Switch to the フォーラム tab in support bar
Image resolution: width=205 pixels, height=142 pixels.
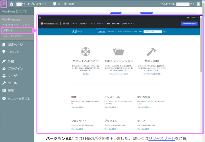pos(102,32)
